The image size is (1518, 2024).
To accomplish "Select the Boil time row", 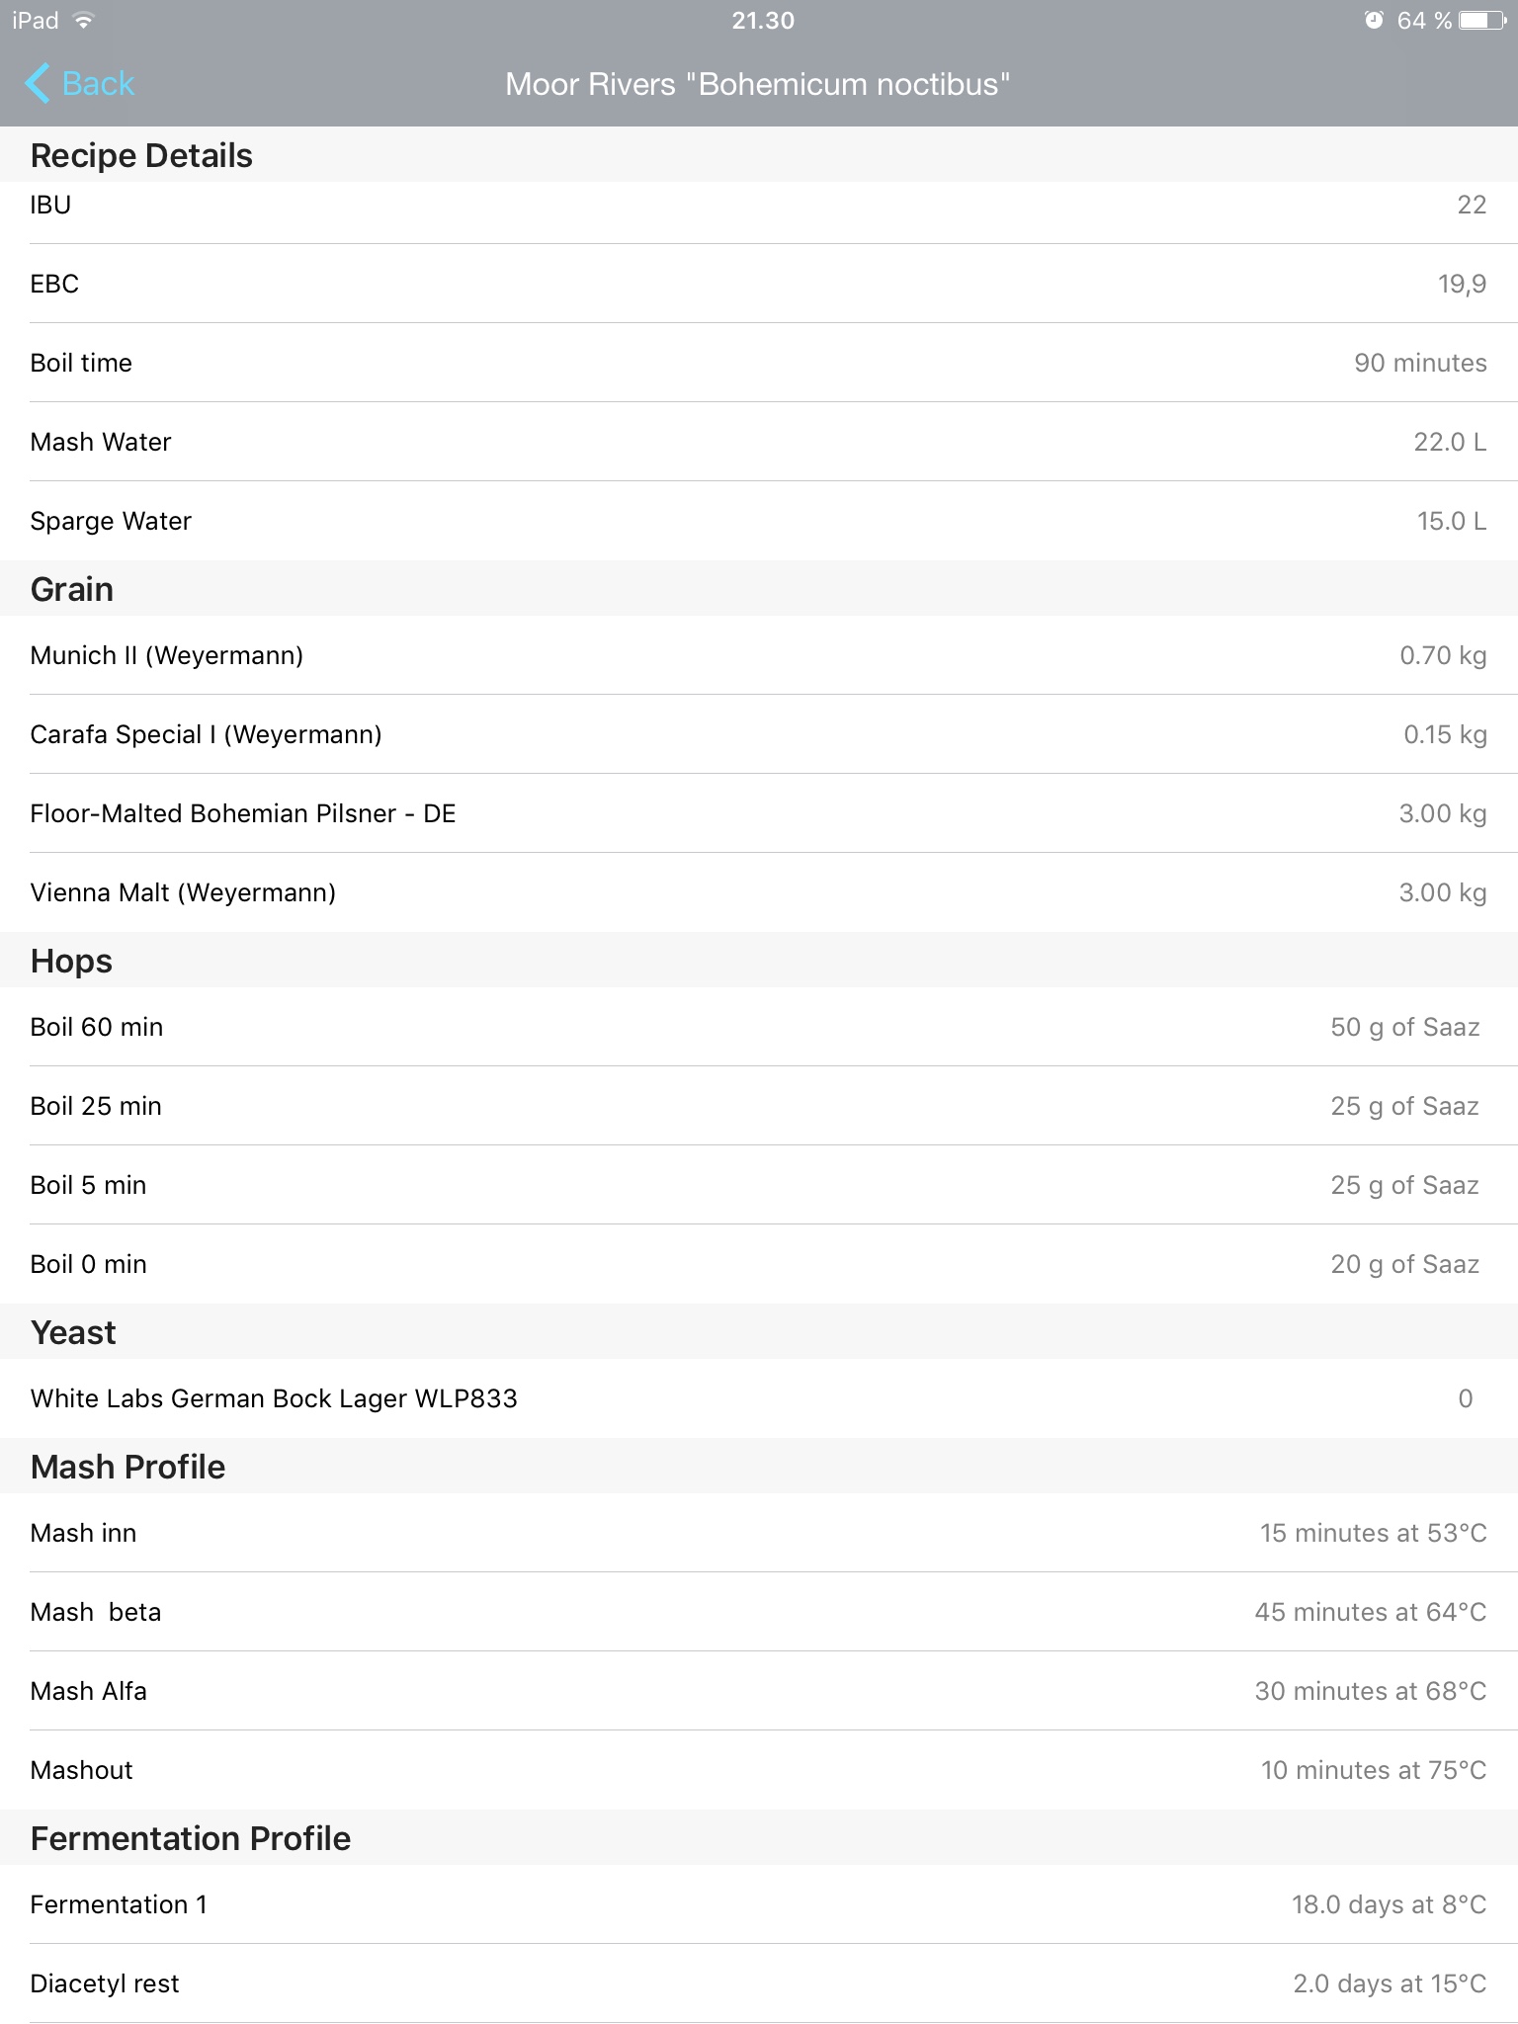I will pyautogui.click(x=759, y=363).
